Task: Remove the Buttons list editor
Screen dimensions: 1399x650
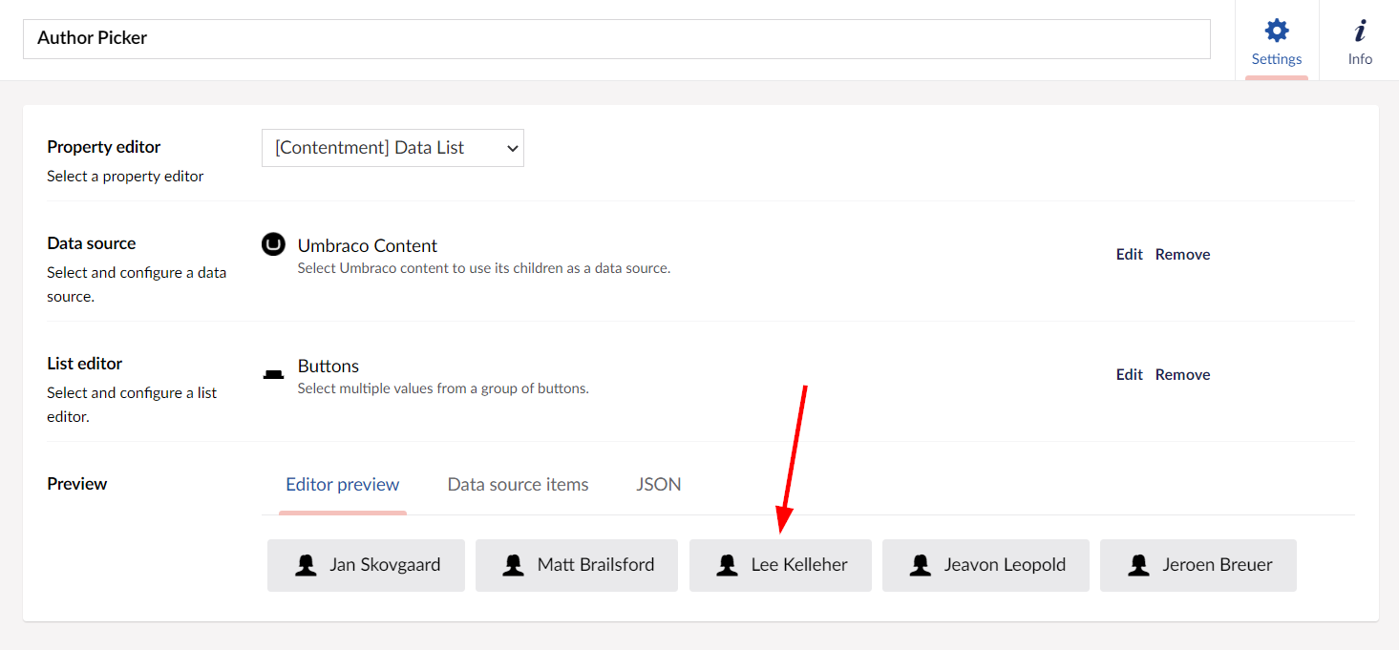Action: click(1182, 374)
